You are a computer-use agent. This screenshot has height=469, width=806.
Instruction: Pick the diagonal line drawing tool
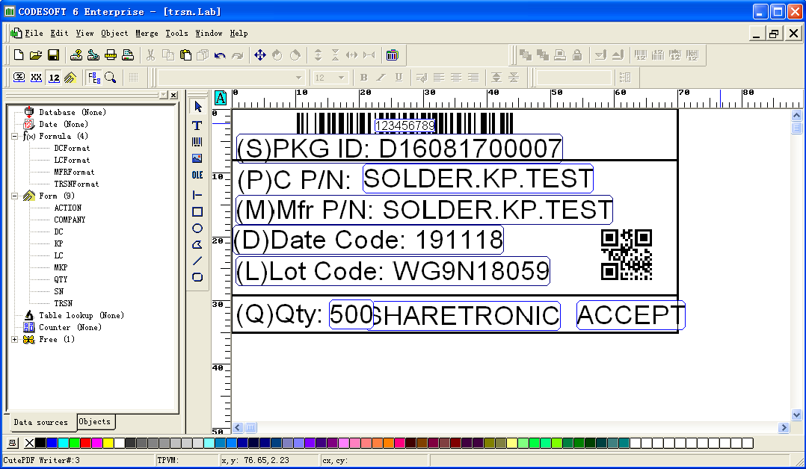[197, 261]
